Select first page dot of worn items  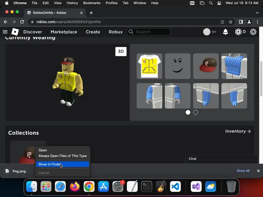tap(188, 112)
